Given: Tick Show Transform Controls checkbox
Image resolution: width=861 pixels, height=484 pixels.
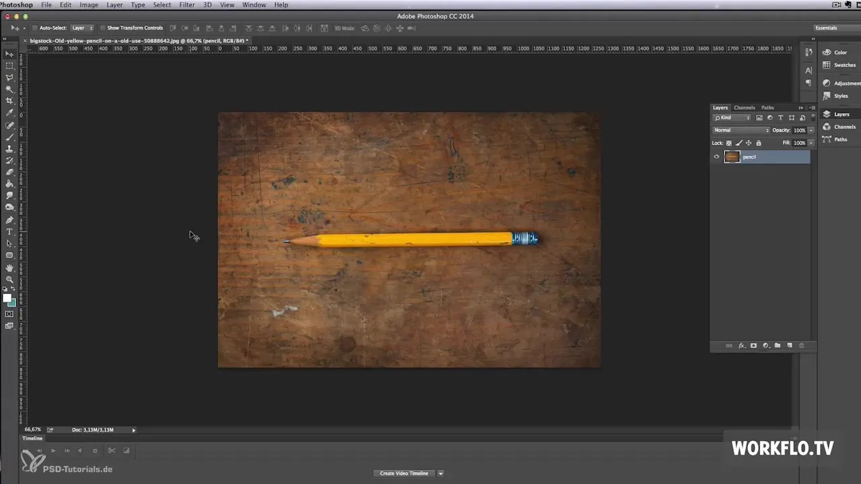Looking at the screenshot, I should tap(102, 28).
